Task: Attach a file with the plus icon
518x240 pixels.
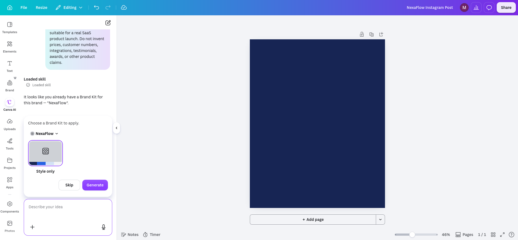Action: [x=32, y=227]
